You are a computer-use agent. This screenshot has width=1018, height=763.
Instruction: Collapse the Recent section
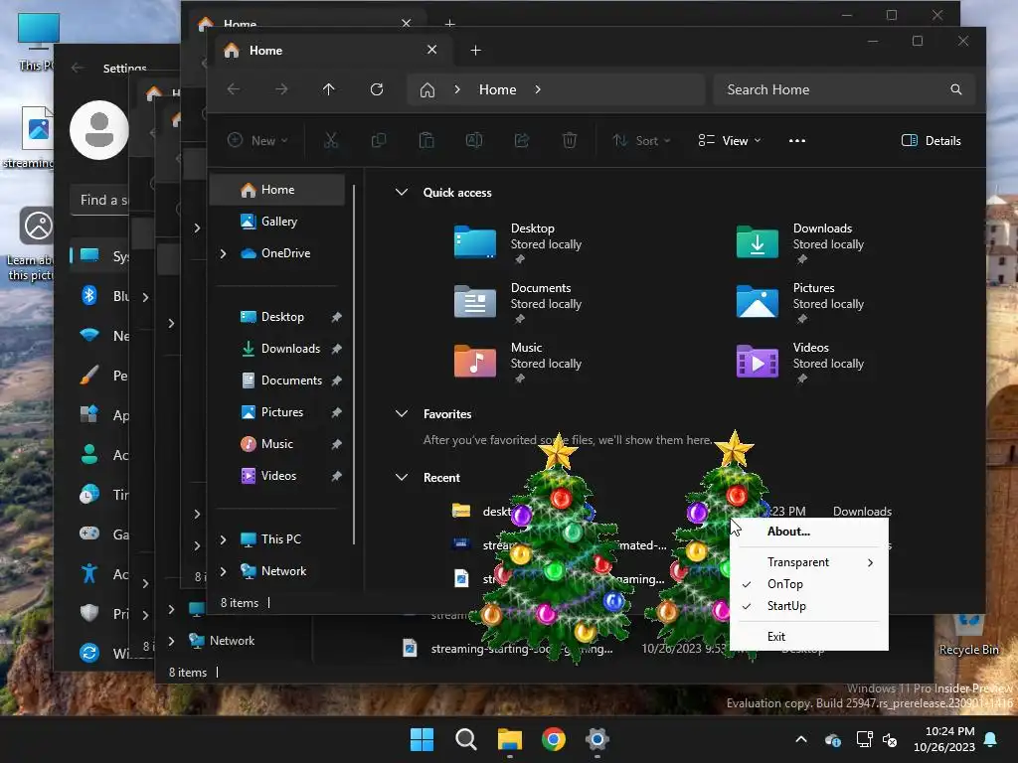click(402, 478)
